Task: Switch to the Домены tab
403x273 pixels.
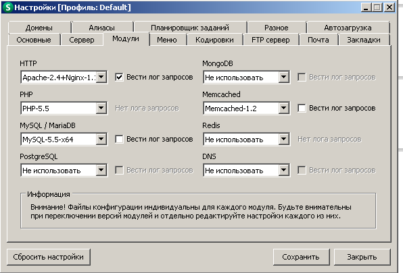Action: coord(39,28)
